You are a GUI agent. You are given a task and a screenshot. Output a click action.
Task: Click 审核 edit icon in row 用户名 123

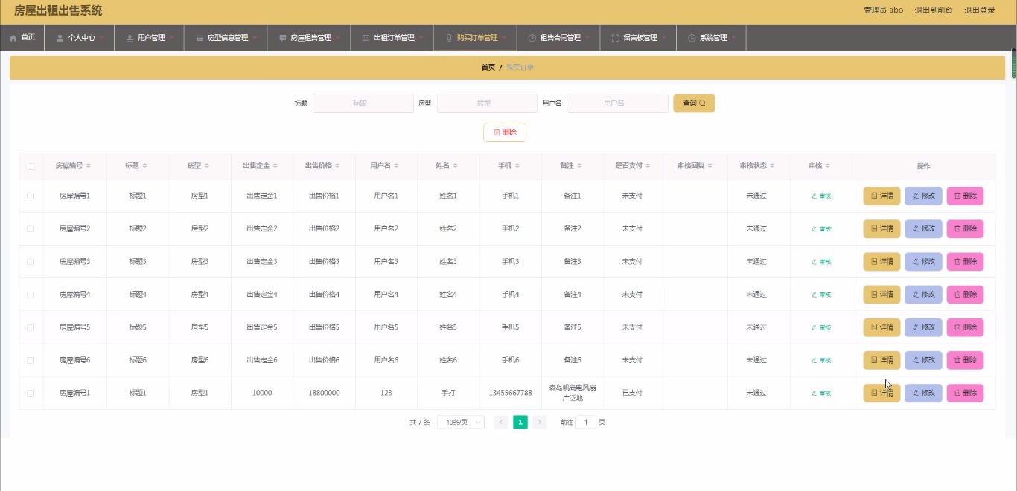(820, 393)
